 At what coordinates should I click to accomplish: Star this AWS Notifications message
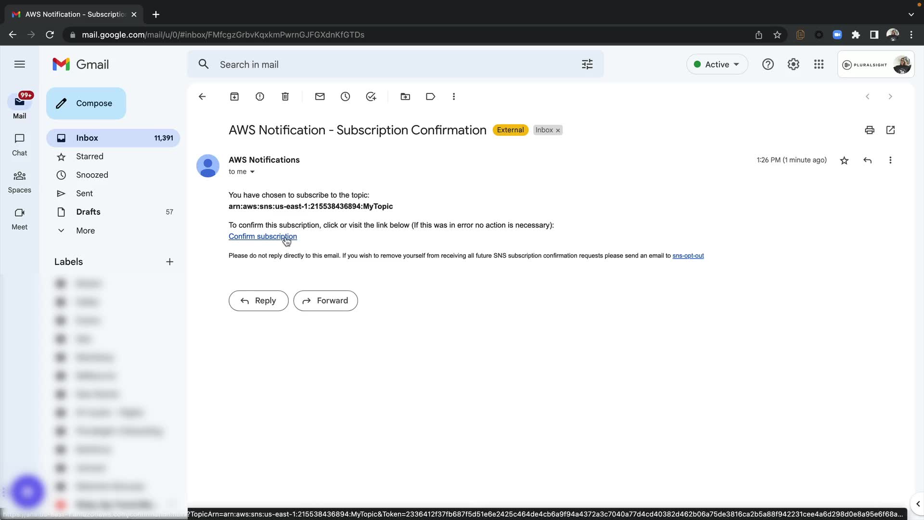[x=844, y=160]
